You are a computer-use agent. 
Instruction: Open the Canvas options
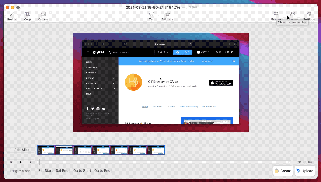pyautogui.click(x=43, y=16)
